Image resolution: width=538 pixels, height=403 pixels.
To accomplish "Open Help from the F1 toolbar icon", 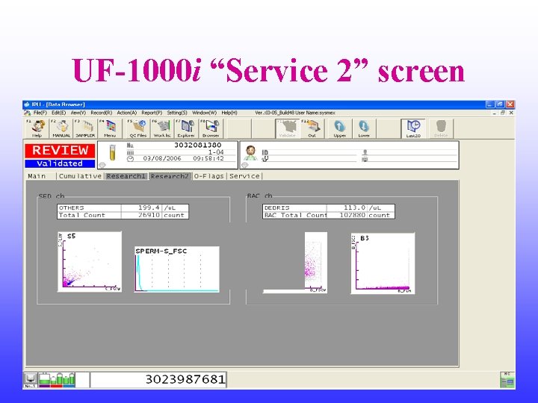I will [x=37, y=128].
